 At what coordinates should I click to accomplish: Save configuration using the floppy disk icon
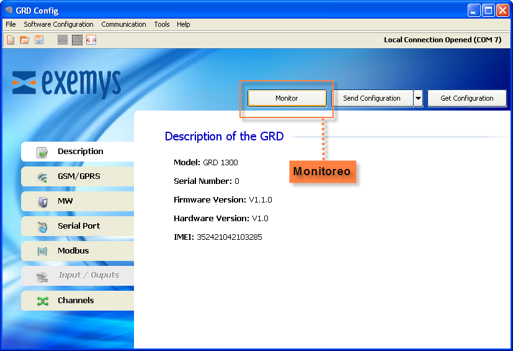tap(39, 40)
